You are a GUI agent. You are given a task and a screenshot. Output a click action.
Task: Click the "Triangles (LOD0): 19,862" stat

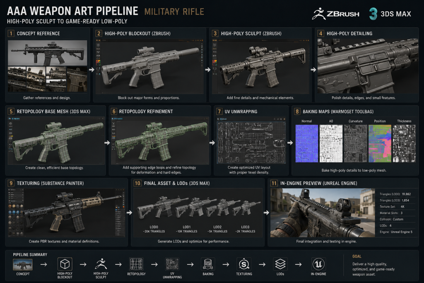tap(395, 194)
